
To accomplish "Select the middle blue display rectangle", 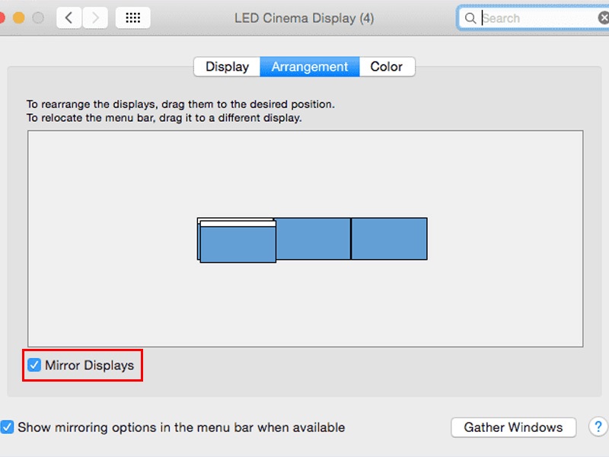I will [313, 238].
